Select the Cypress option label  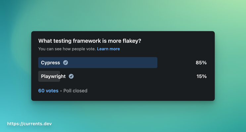(x=50, y=63)
